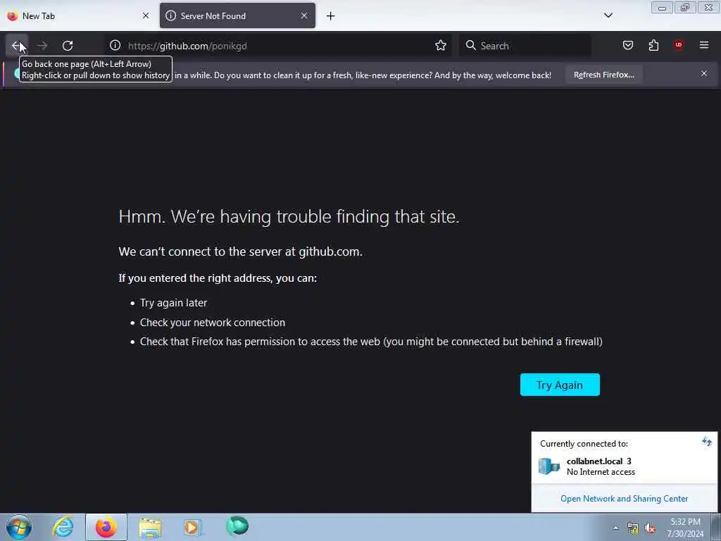Click the Show desktop strip

(716, 527)
